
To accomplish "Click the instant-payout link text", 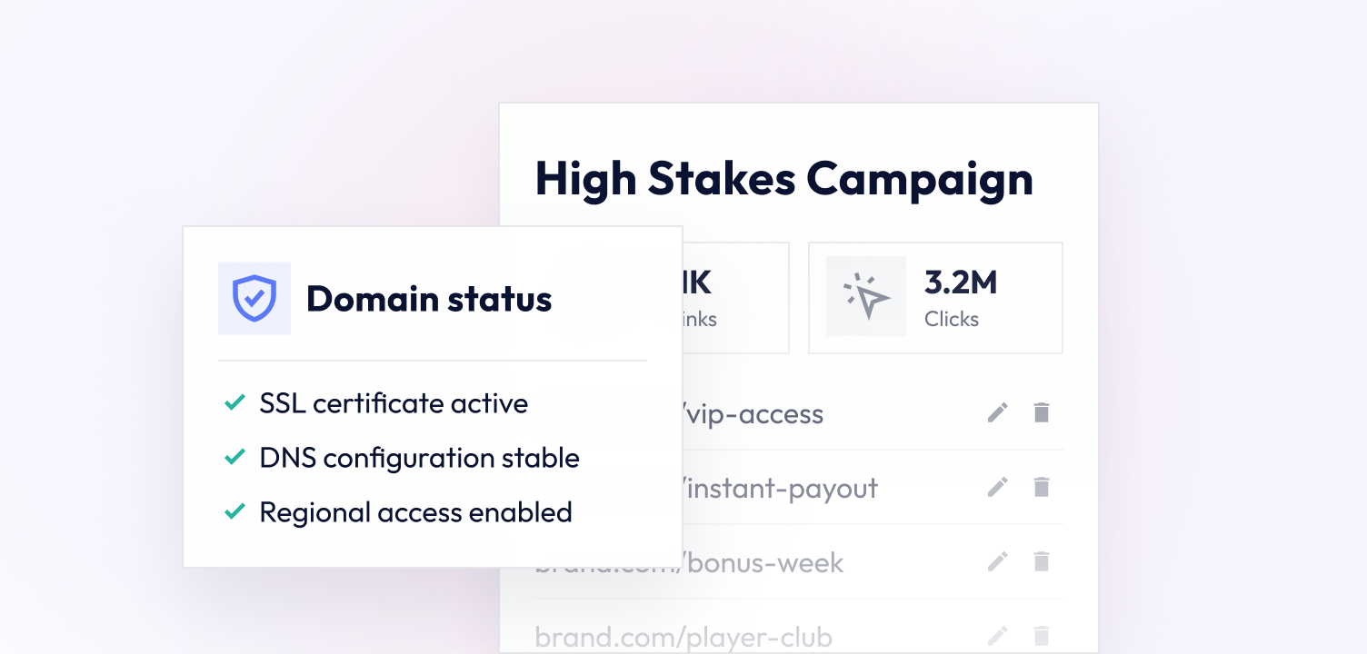I will pos(780,489).
